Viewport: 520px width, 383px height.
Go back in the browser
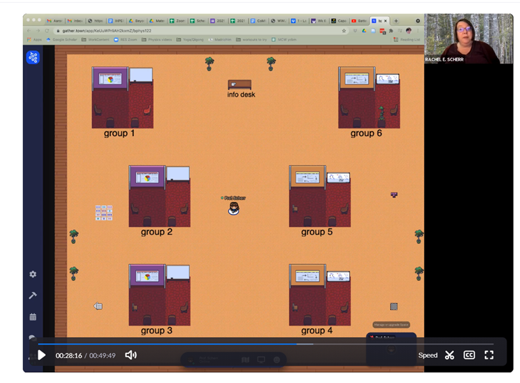pos(29,30)
